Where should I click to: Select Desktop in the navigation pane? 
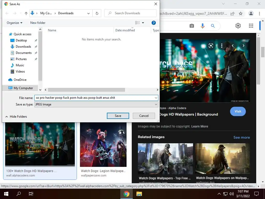(21, 40)
